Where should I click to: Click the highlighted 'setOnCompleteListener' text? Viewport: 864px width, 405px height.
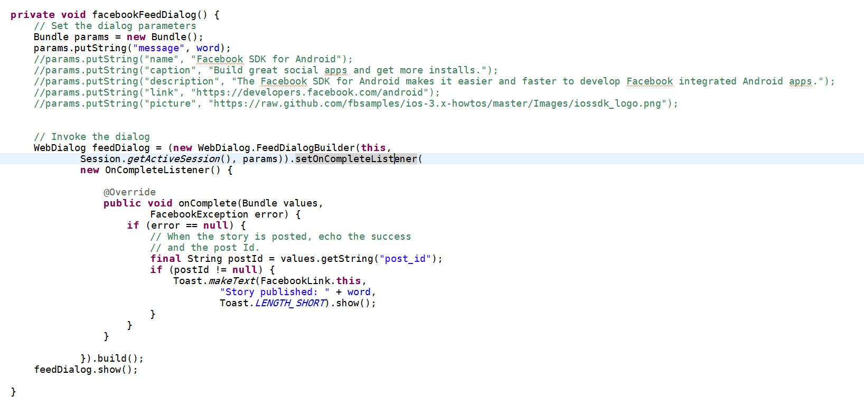point(356,159)
